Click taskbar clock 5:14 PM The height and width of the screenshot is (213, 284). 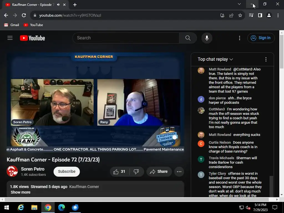[x=260, y=207]
